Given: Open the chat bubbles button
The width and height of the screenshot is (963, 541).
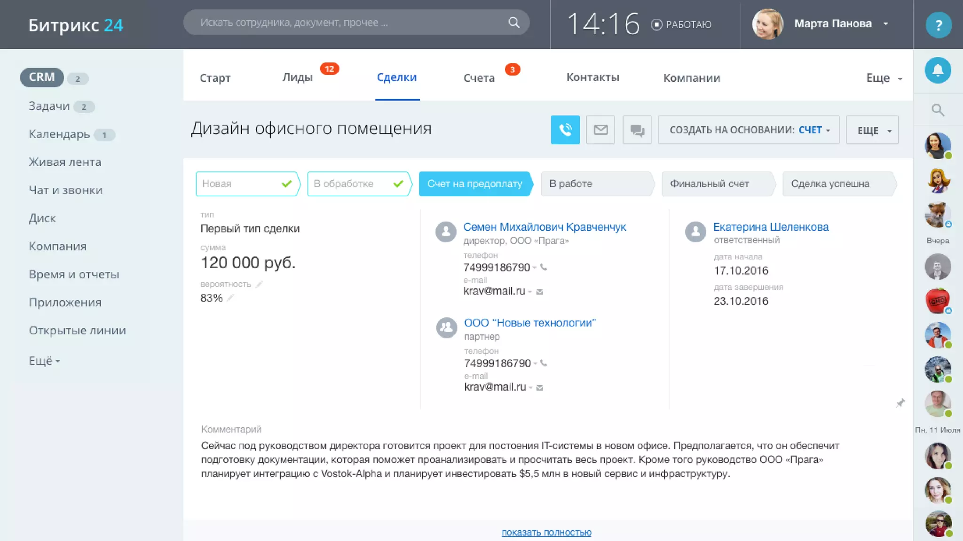Looking at the screenshot, I should tap(637, 130).
